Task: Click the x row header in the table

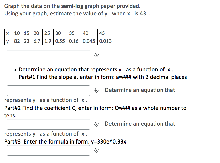Action: (8, 33)
